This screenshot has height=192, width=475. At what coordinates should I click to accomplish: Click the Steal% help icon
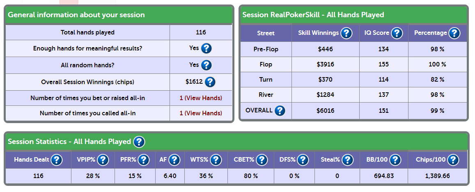pos(347,160)
